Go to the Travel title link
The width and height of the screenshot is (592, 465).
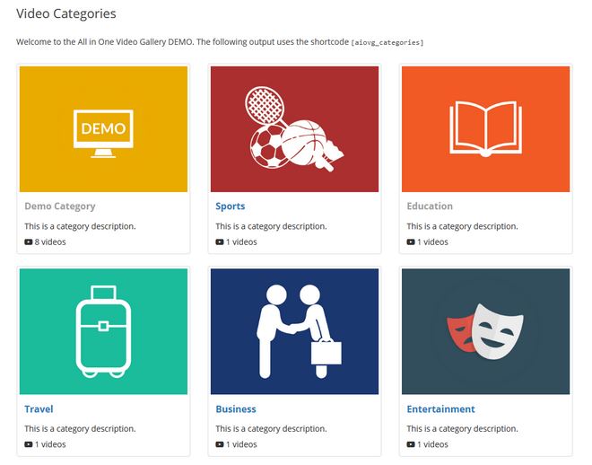coord(39,409)
